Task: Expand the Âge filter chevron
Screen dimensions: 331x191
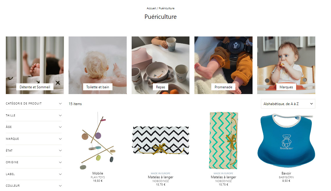Action: tap(60, 127)
